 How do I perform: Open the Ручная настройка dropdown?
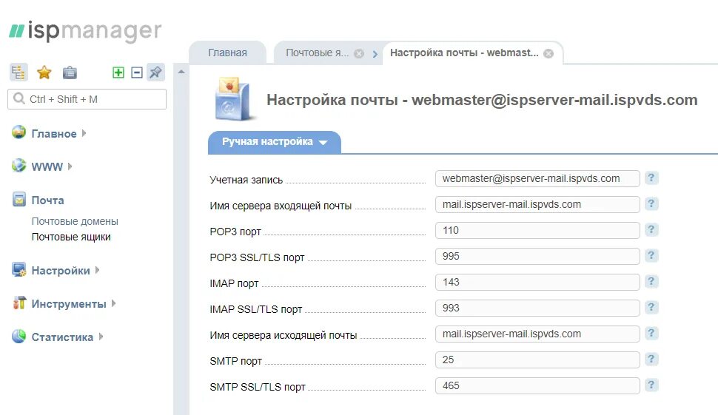275,142
